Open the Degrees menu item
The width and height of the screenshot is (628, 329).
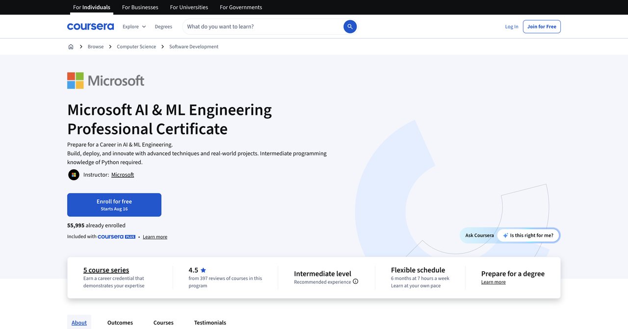coord(163,27)
